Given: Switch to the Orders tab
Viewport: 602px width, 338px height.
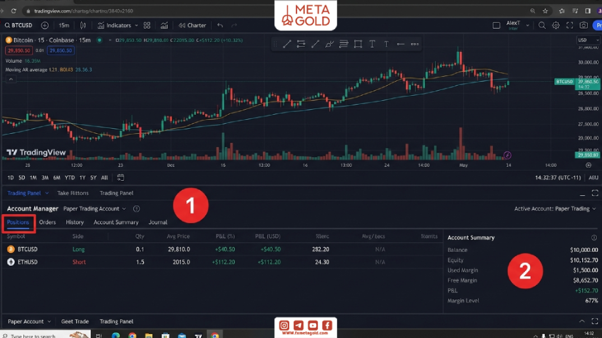Looking at the screenshot, I should pyautogui.click(x=47, y=222).
